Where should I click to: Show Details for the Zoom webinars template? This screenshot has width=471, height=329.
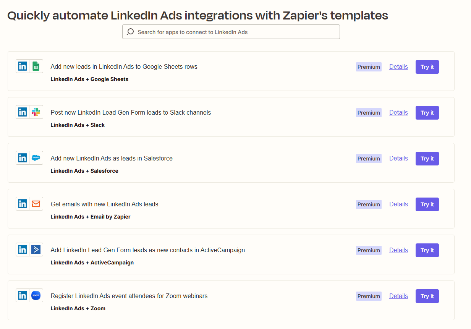pyautogui.click(x=398, y=296)
